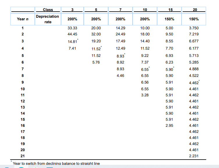Click the class 7 column header
Viewport: 219px width, 168px height.
tap(120, 10)
